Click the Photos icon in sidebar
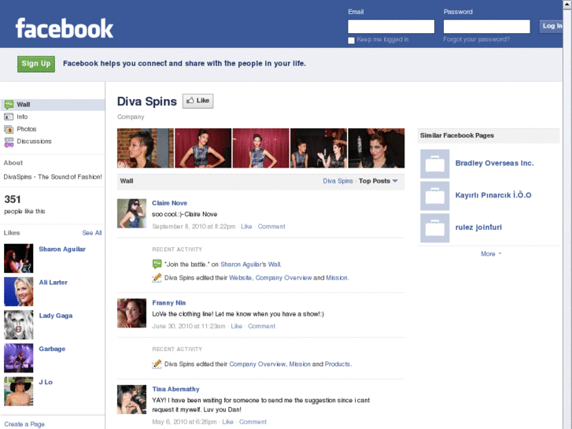 [x=9, y=129]
